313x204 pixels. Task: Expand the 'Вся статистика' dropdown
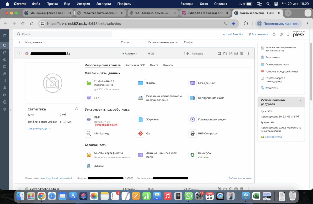pyautogui.click(x=39, y=129)
